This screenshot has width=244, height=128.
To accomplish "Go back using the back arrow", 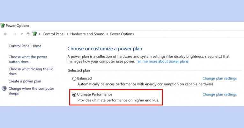I will (x=6, y=34).
